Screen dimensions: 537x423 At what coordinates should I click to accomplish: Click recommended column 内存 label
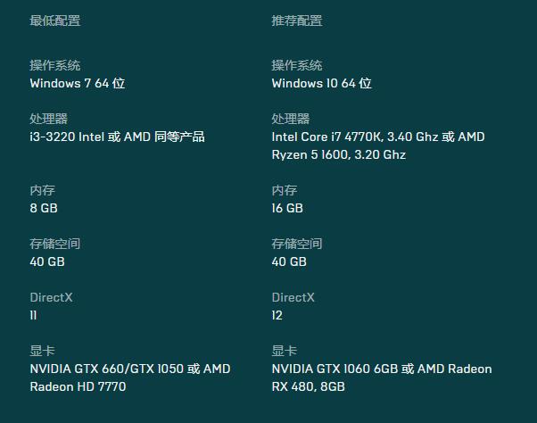(x=285, y=190)
